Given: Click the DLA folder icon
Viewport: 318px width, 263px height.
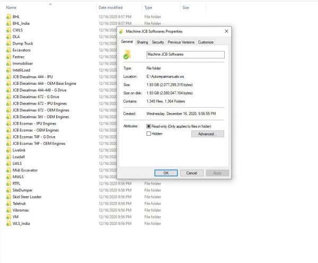Looking at the screenshot, I should pos(8,37).
